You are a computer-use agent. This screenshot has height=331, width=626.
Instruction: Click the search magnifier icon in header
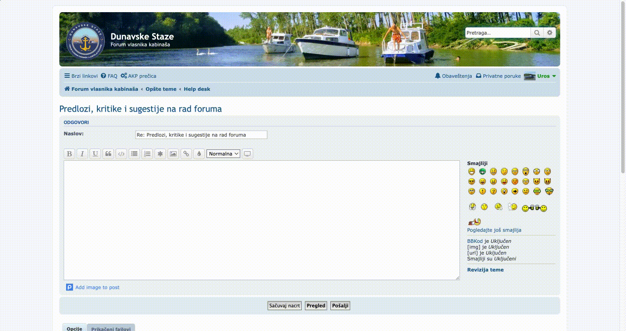pos(537,33)
